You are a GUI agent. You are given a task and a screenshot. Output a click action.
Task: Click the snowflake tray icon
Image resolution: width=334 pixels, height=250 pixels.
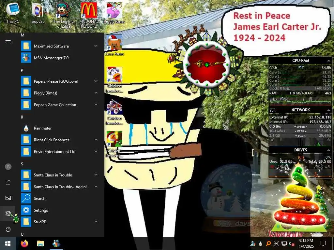[276, 243]
